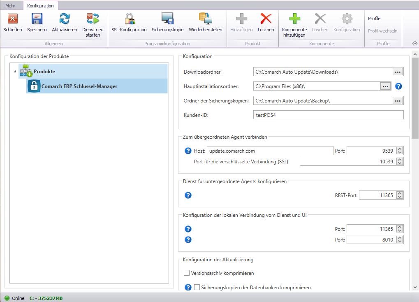Screen dimensions: 419x302
Task: Adjust the REST-Port 11365 spinner
Action: (400, 195)
